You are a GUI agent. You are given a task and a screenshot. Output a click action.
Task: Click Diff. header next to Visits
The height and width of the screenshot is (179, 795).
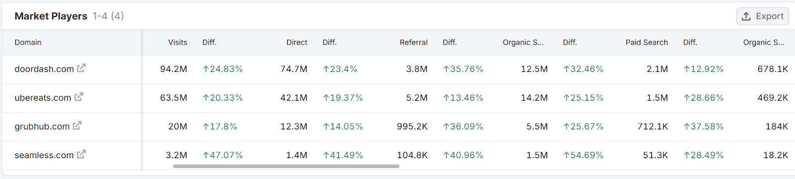click(209, 43)
